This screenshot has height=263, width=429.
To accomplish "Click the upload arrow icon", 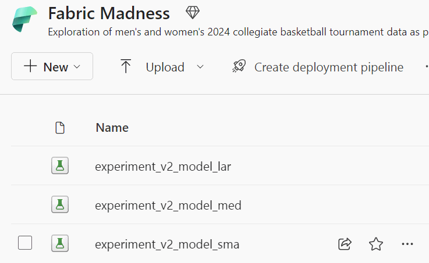I will pyautogui.click(x=126, y=67).
